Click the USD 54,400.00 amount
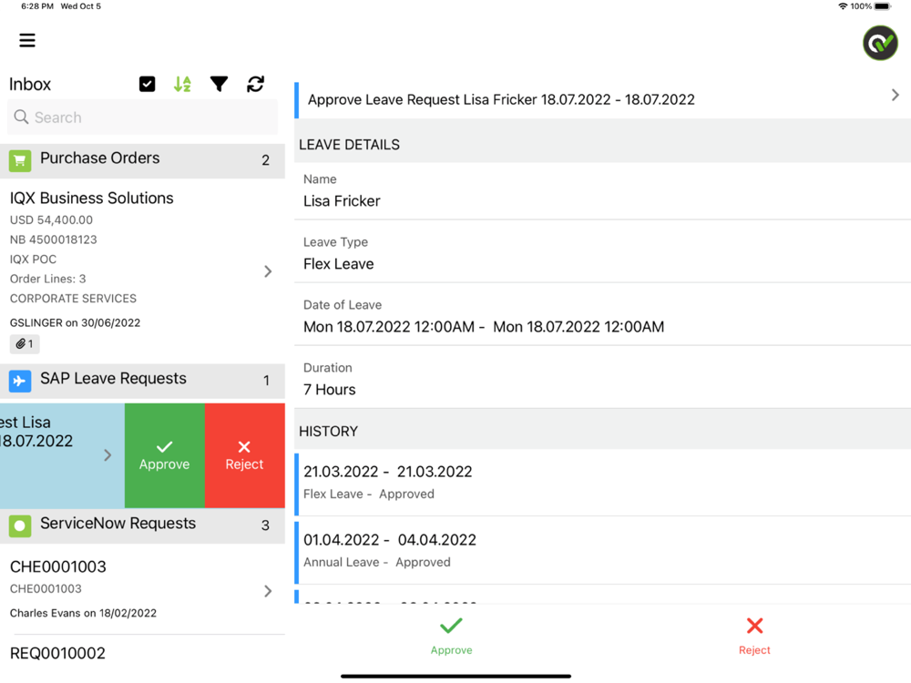 (x=51, y=220)
